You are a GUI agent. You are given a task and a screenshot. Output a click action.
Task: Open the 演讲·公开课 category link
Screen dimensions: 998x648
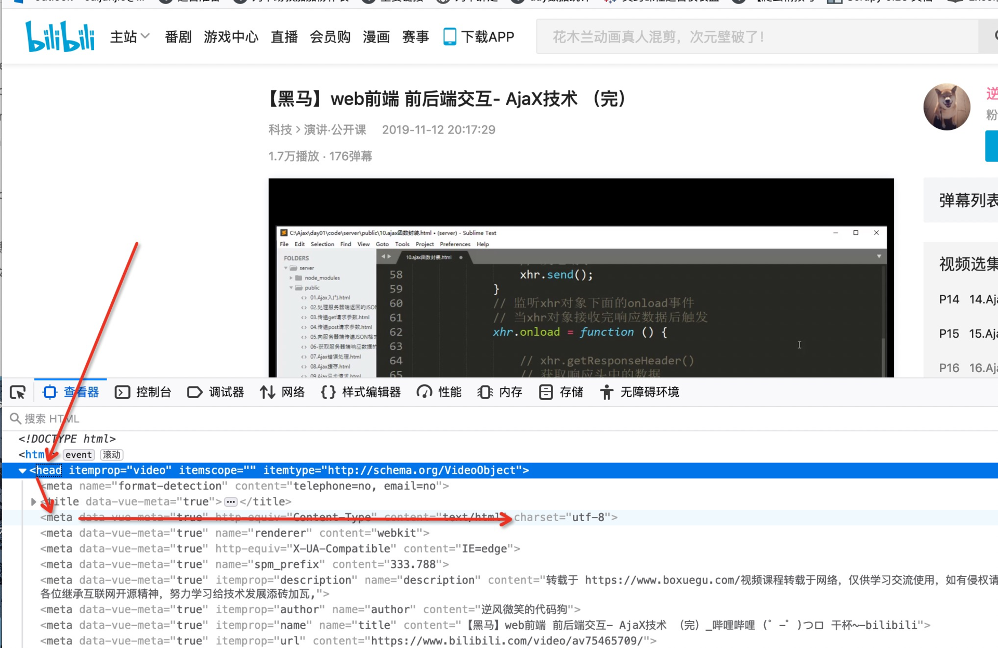tap(335, 129)
